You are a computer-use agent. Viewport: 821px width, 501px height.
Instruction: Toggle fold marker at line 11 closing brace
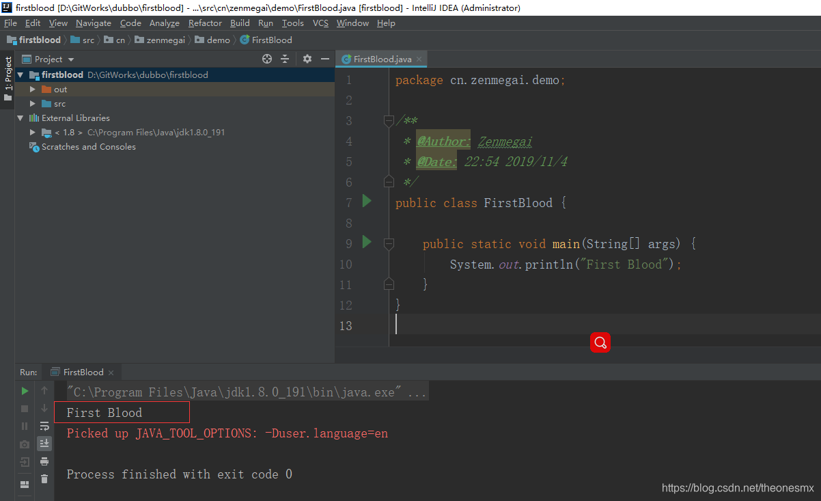click(x=389, y=284)
